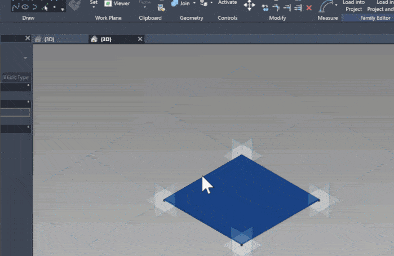
Task: Open the grayed-out Paste dropdown arrow
Action: 145,7
